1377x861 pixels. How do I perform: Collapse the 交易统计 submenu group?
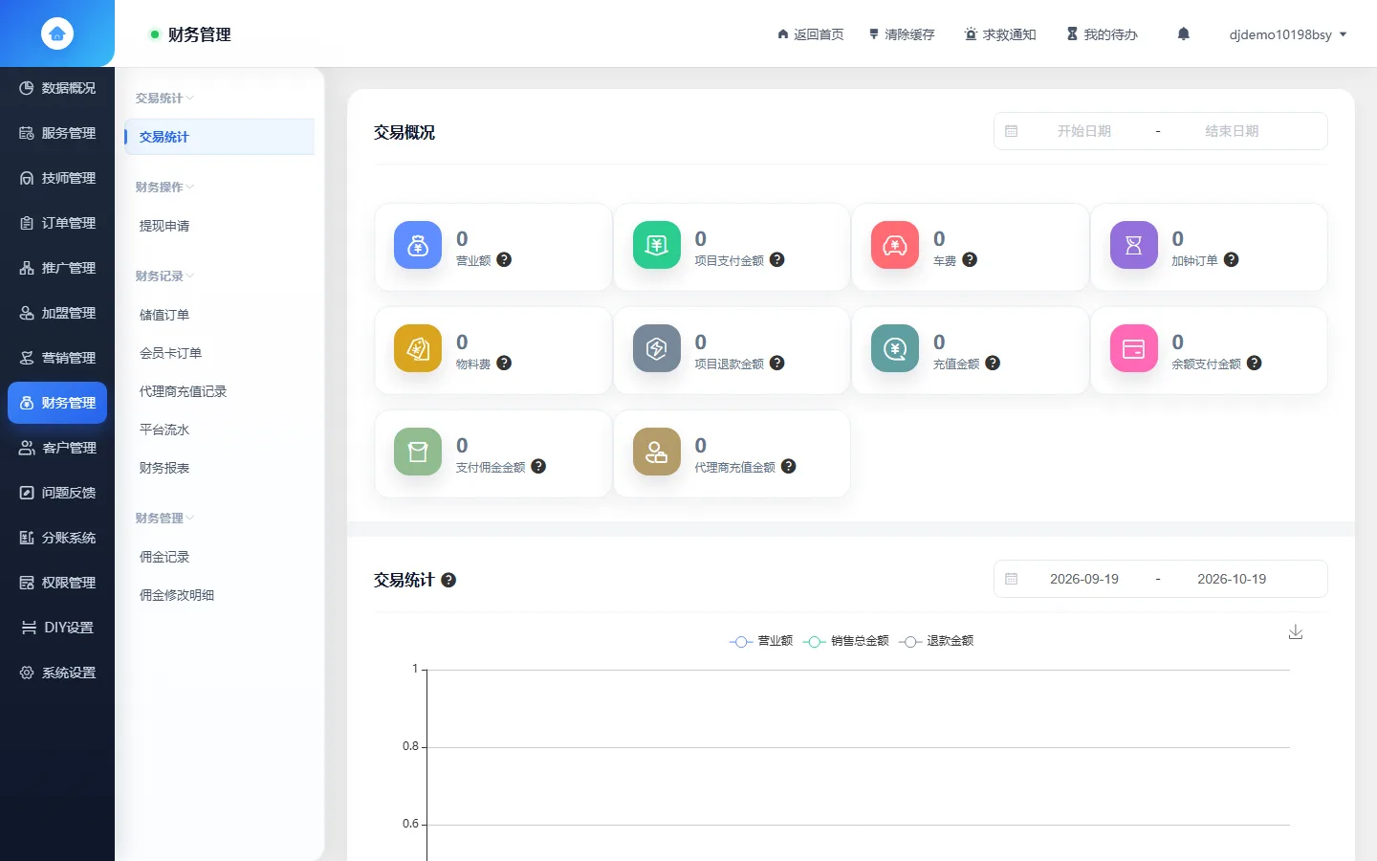[164, 99]
